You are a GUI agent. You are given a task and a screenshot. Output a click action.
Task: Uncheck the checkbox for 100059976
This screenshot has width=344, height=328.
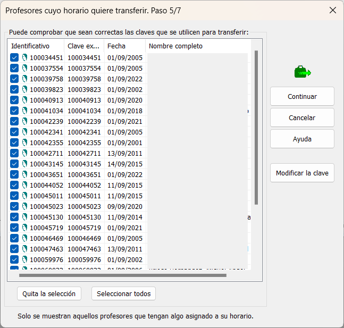14,260
